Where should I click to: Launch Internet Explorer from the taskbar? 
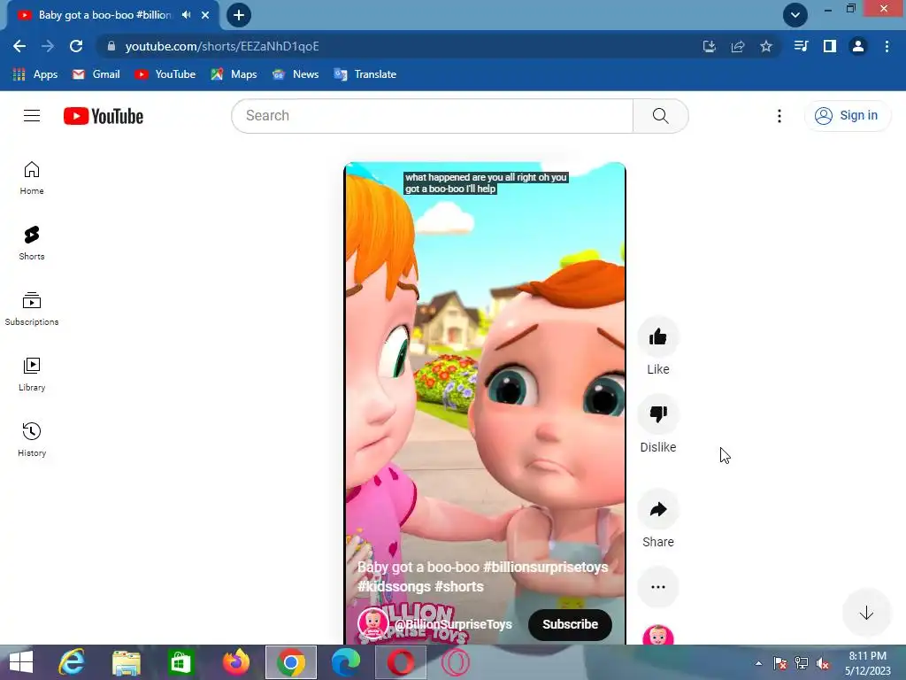tap(72, 662)
